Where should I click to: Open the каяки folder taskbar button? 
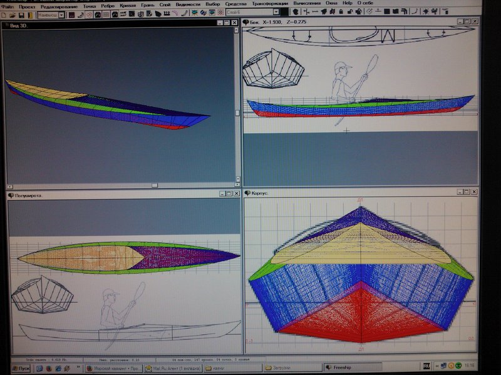(x=233, y=368)
